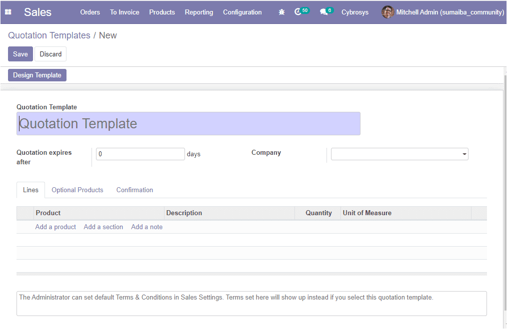Image resolution: width=507 pixels, height=329 pixels.
Task: Click the Terms & Conditions text area
Action: point(251,304)
